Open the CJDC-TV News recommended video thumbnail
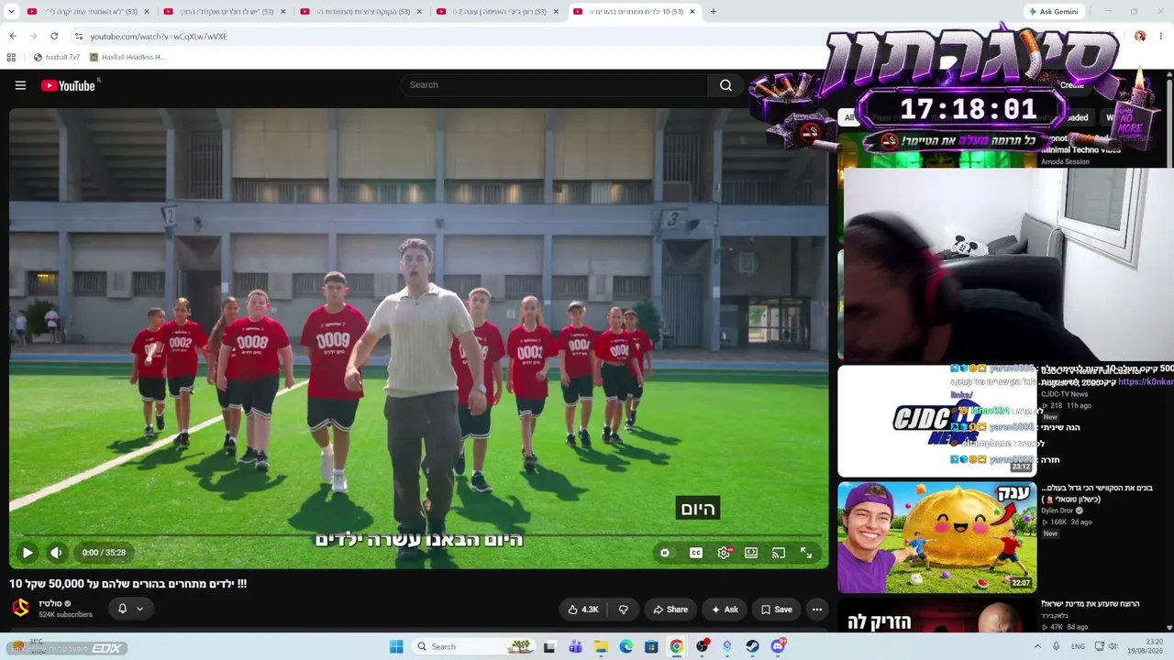 coord(937,422)
